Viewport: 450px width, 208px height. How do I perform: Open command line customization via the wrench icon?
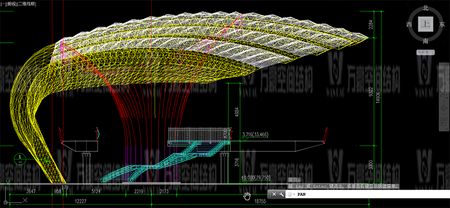coord(282,195)
